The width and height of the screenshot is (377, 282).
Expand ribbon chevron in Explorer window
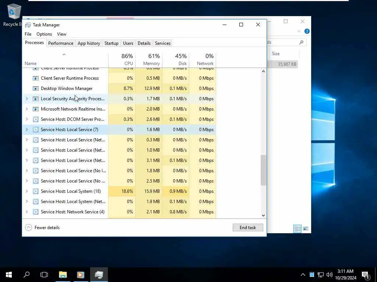[x=299, y=31]
